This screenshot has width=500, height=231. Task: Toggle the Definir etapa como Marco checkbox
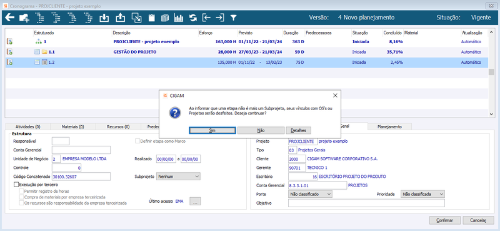pyautogui.click(x=137, y=141)
